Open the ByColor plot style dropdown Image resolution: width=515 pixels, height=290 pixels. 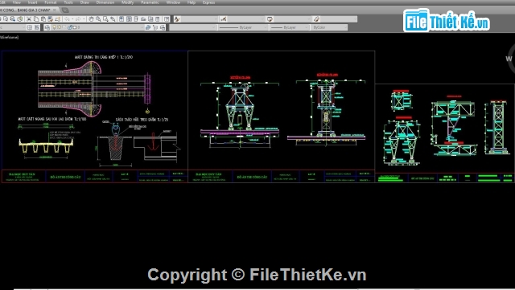point(329,27)
